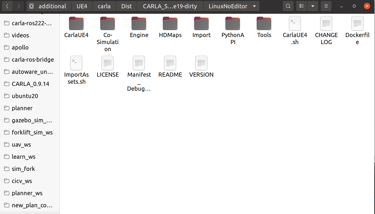Open CARLA_0.9.14 sidebar bookmark

30,84
